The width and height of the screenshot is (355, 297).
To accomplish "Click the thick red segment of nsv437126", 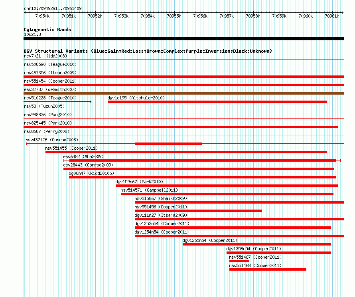I will click(168, 144).
